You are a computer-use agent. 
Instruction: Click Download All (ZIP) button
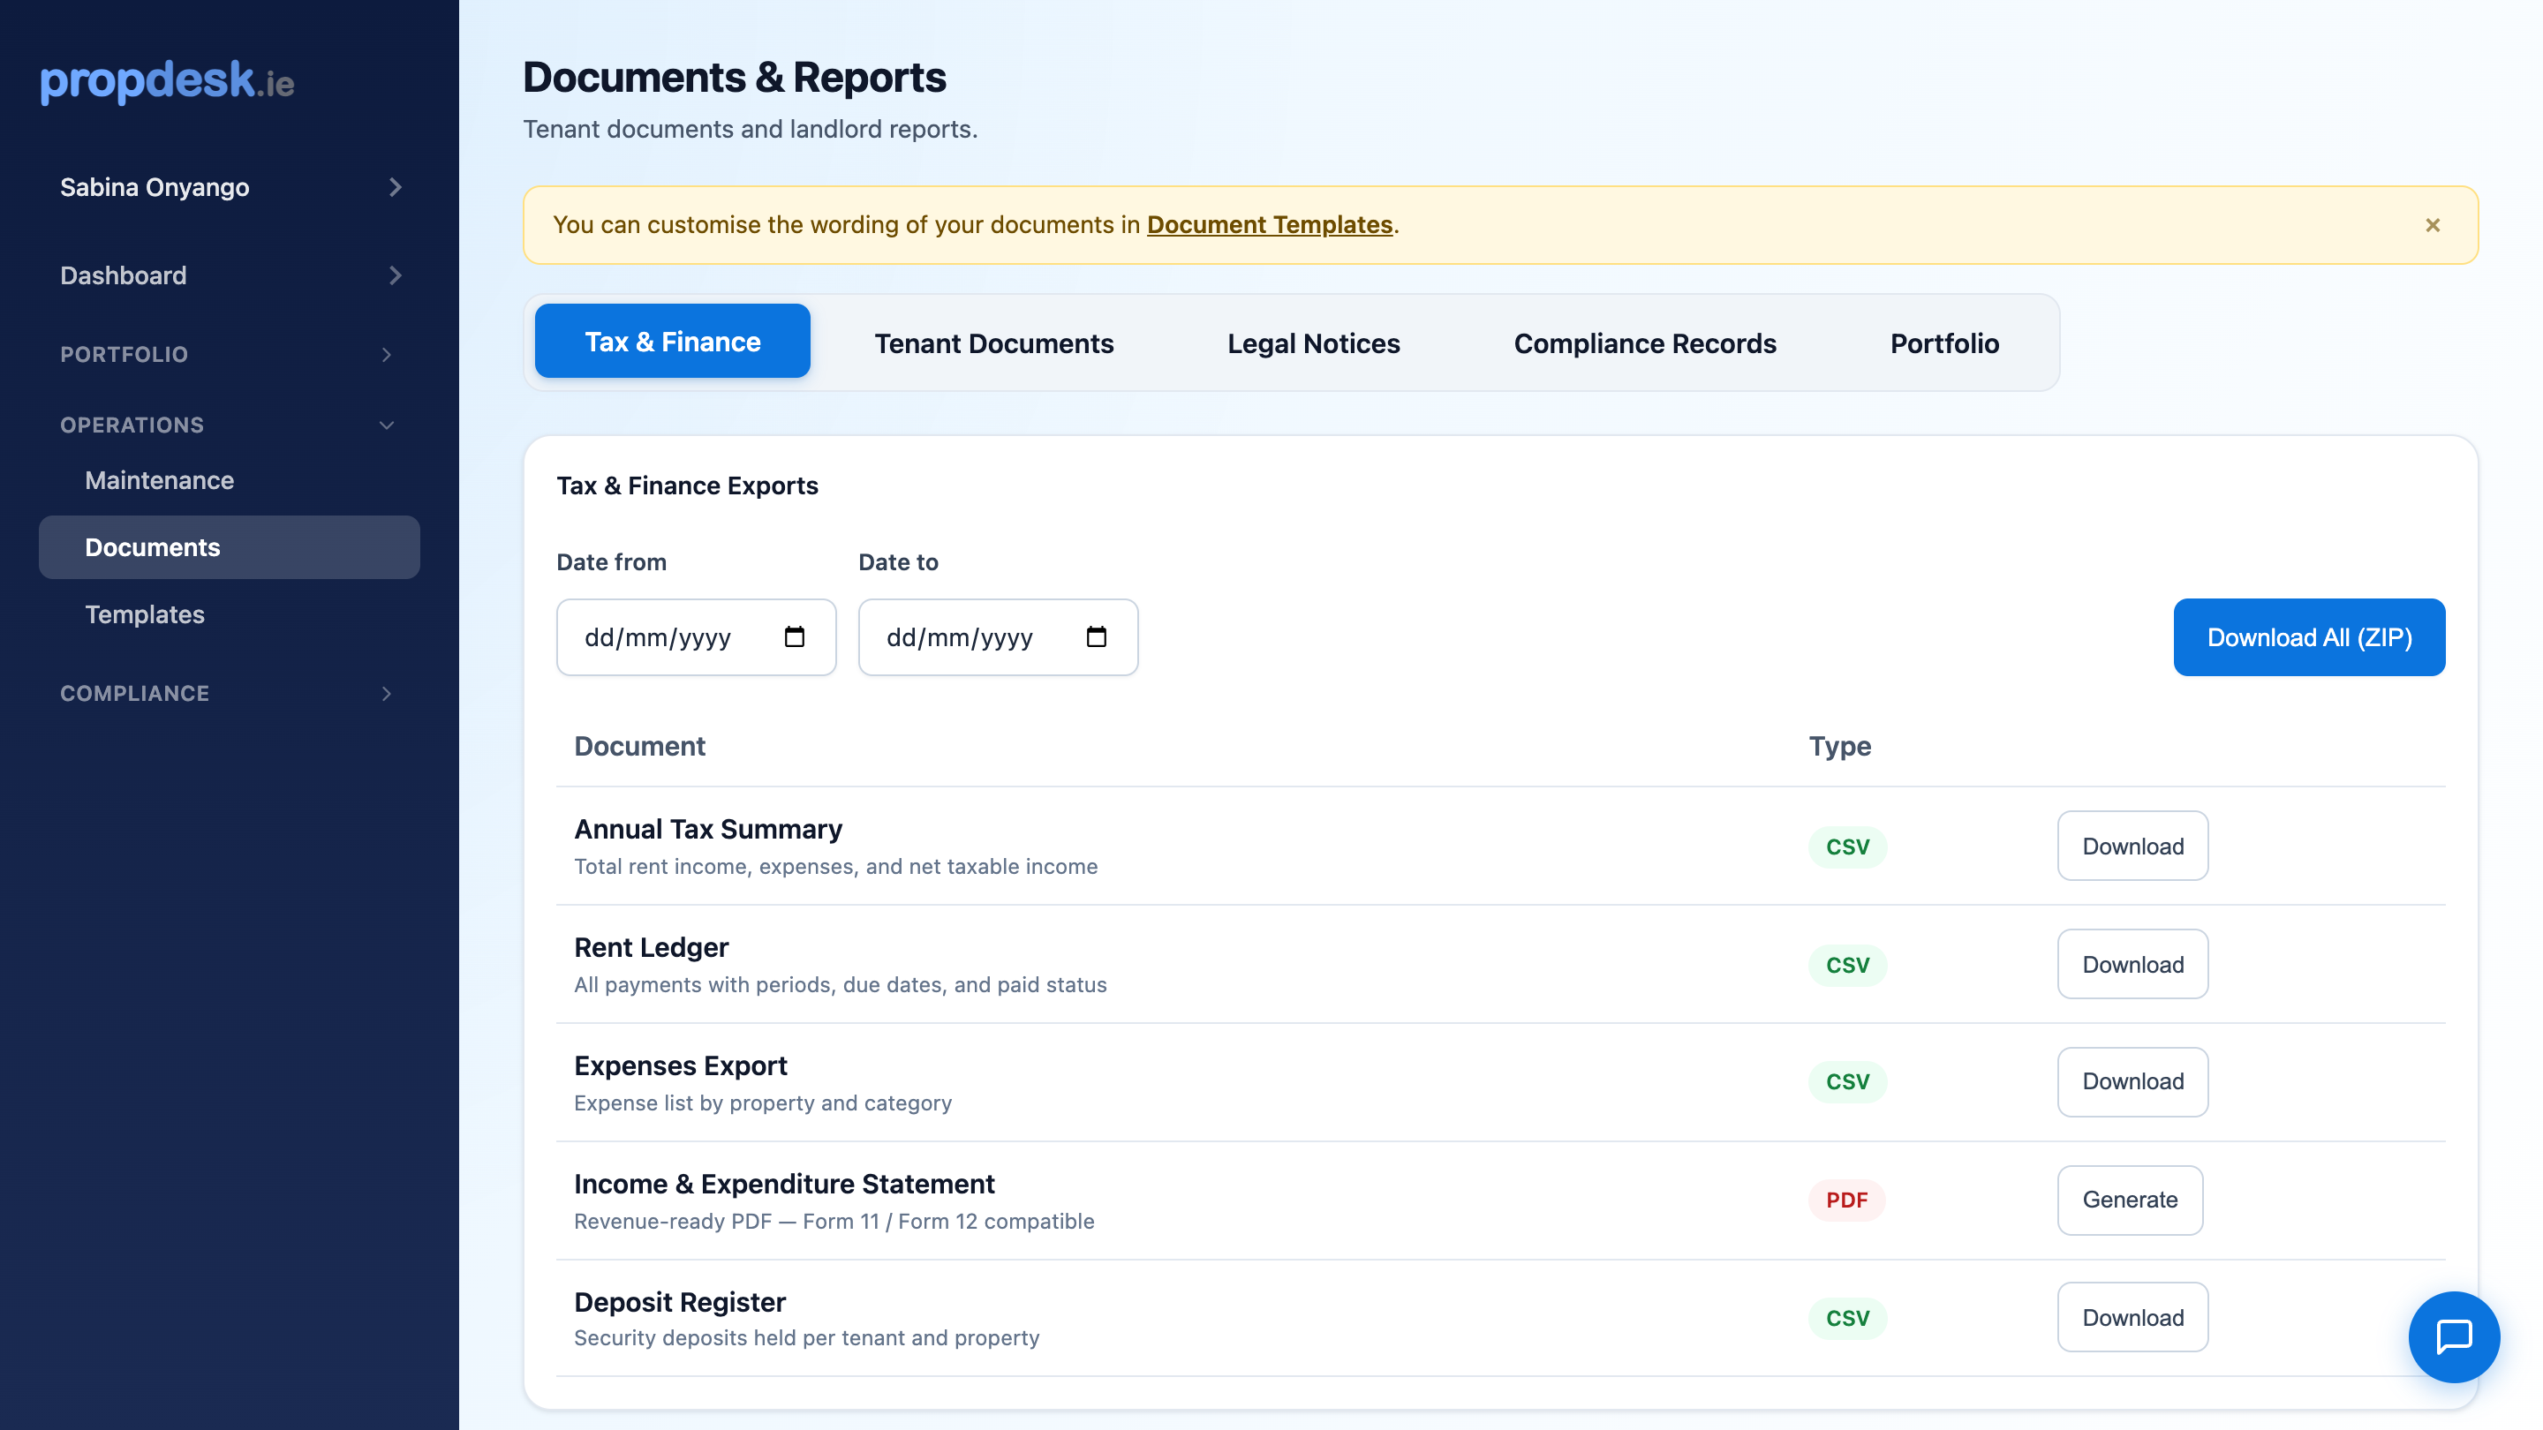(2309, 637)
